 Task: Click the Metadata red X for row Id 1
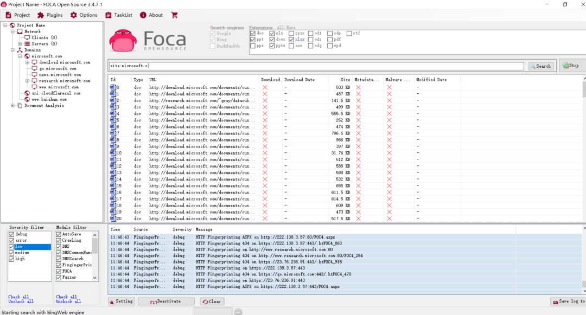coord(359,94)
